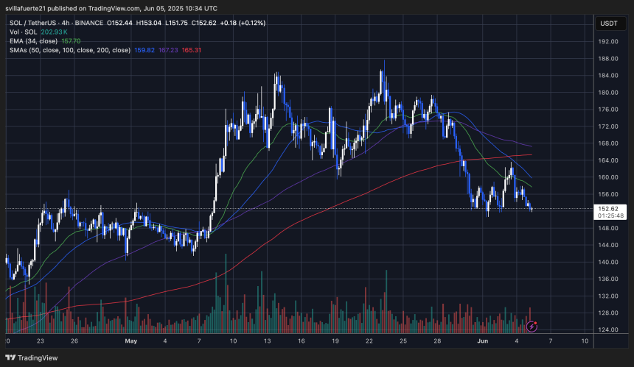Click the 192.00 price axis label
The height and width of the screenshot is (367, 634).
608,41
